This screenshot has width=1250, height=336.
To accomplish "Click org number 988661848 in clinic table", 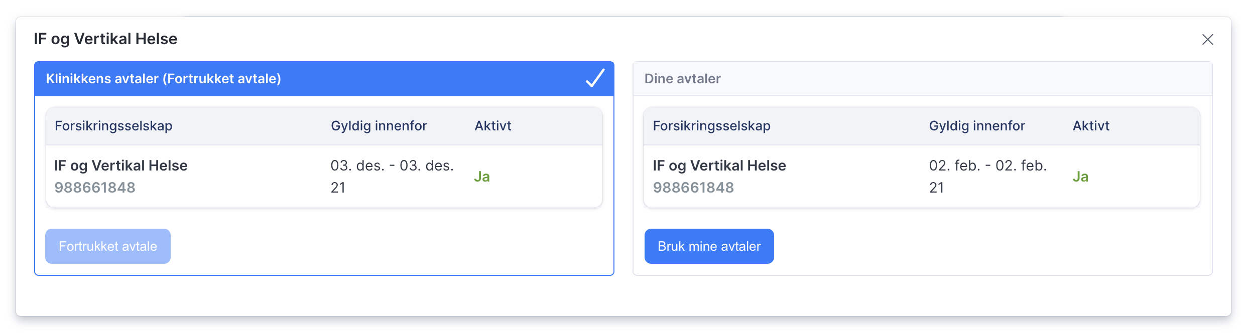I will (x=95, y=188).
